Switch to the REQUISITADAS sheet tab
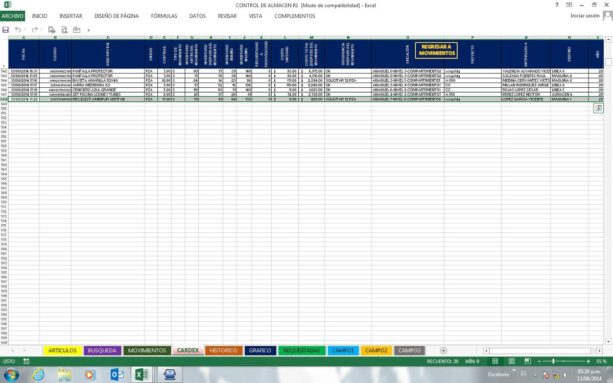Viewport: 613px width, 383px height. [x=301, y=350]
